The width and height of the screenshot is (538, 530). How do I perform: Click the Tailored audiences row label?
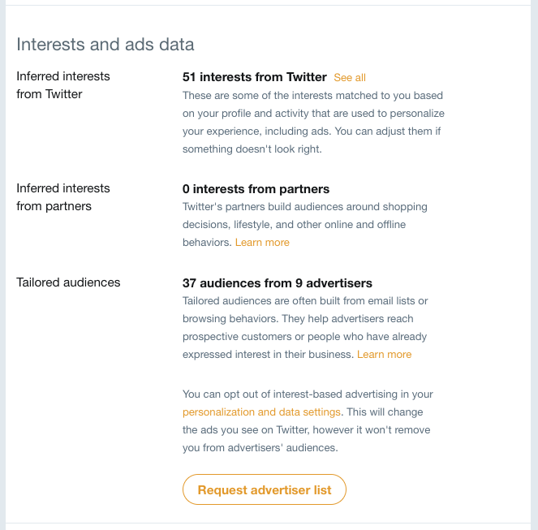click(68, 282)
